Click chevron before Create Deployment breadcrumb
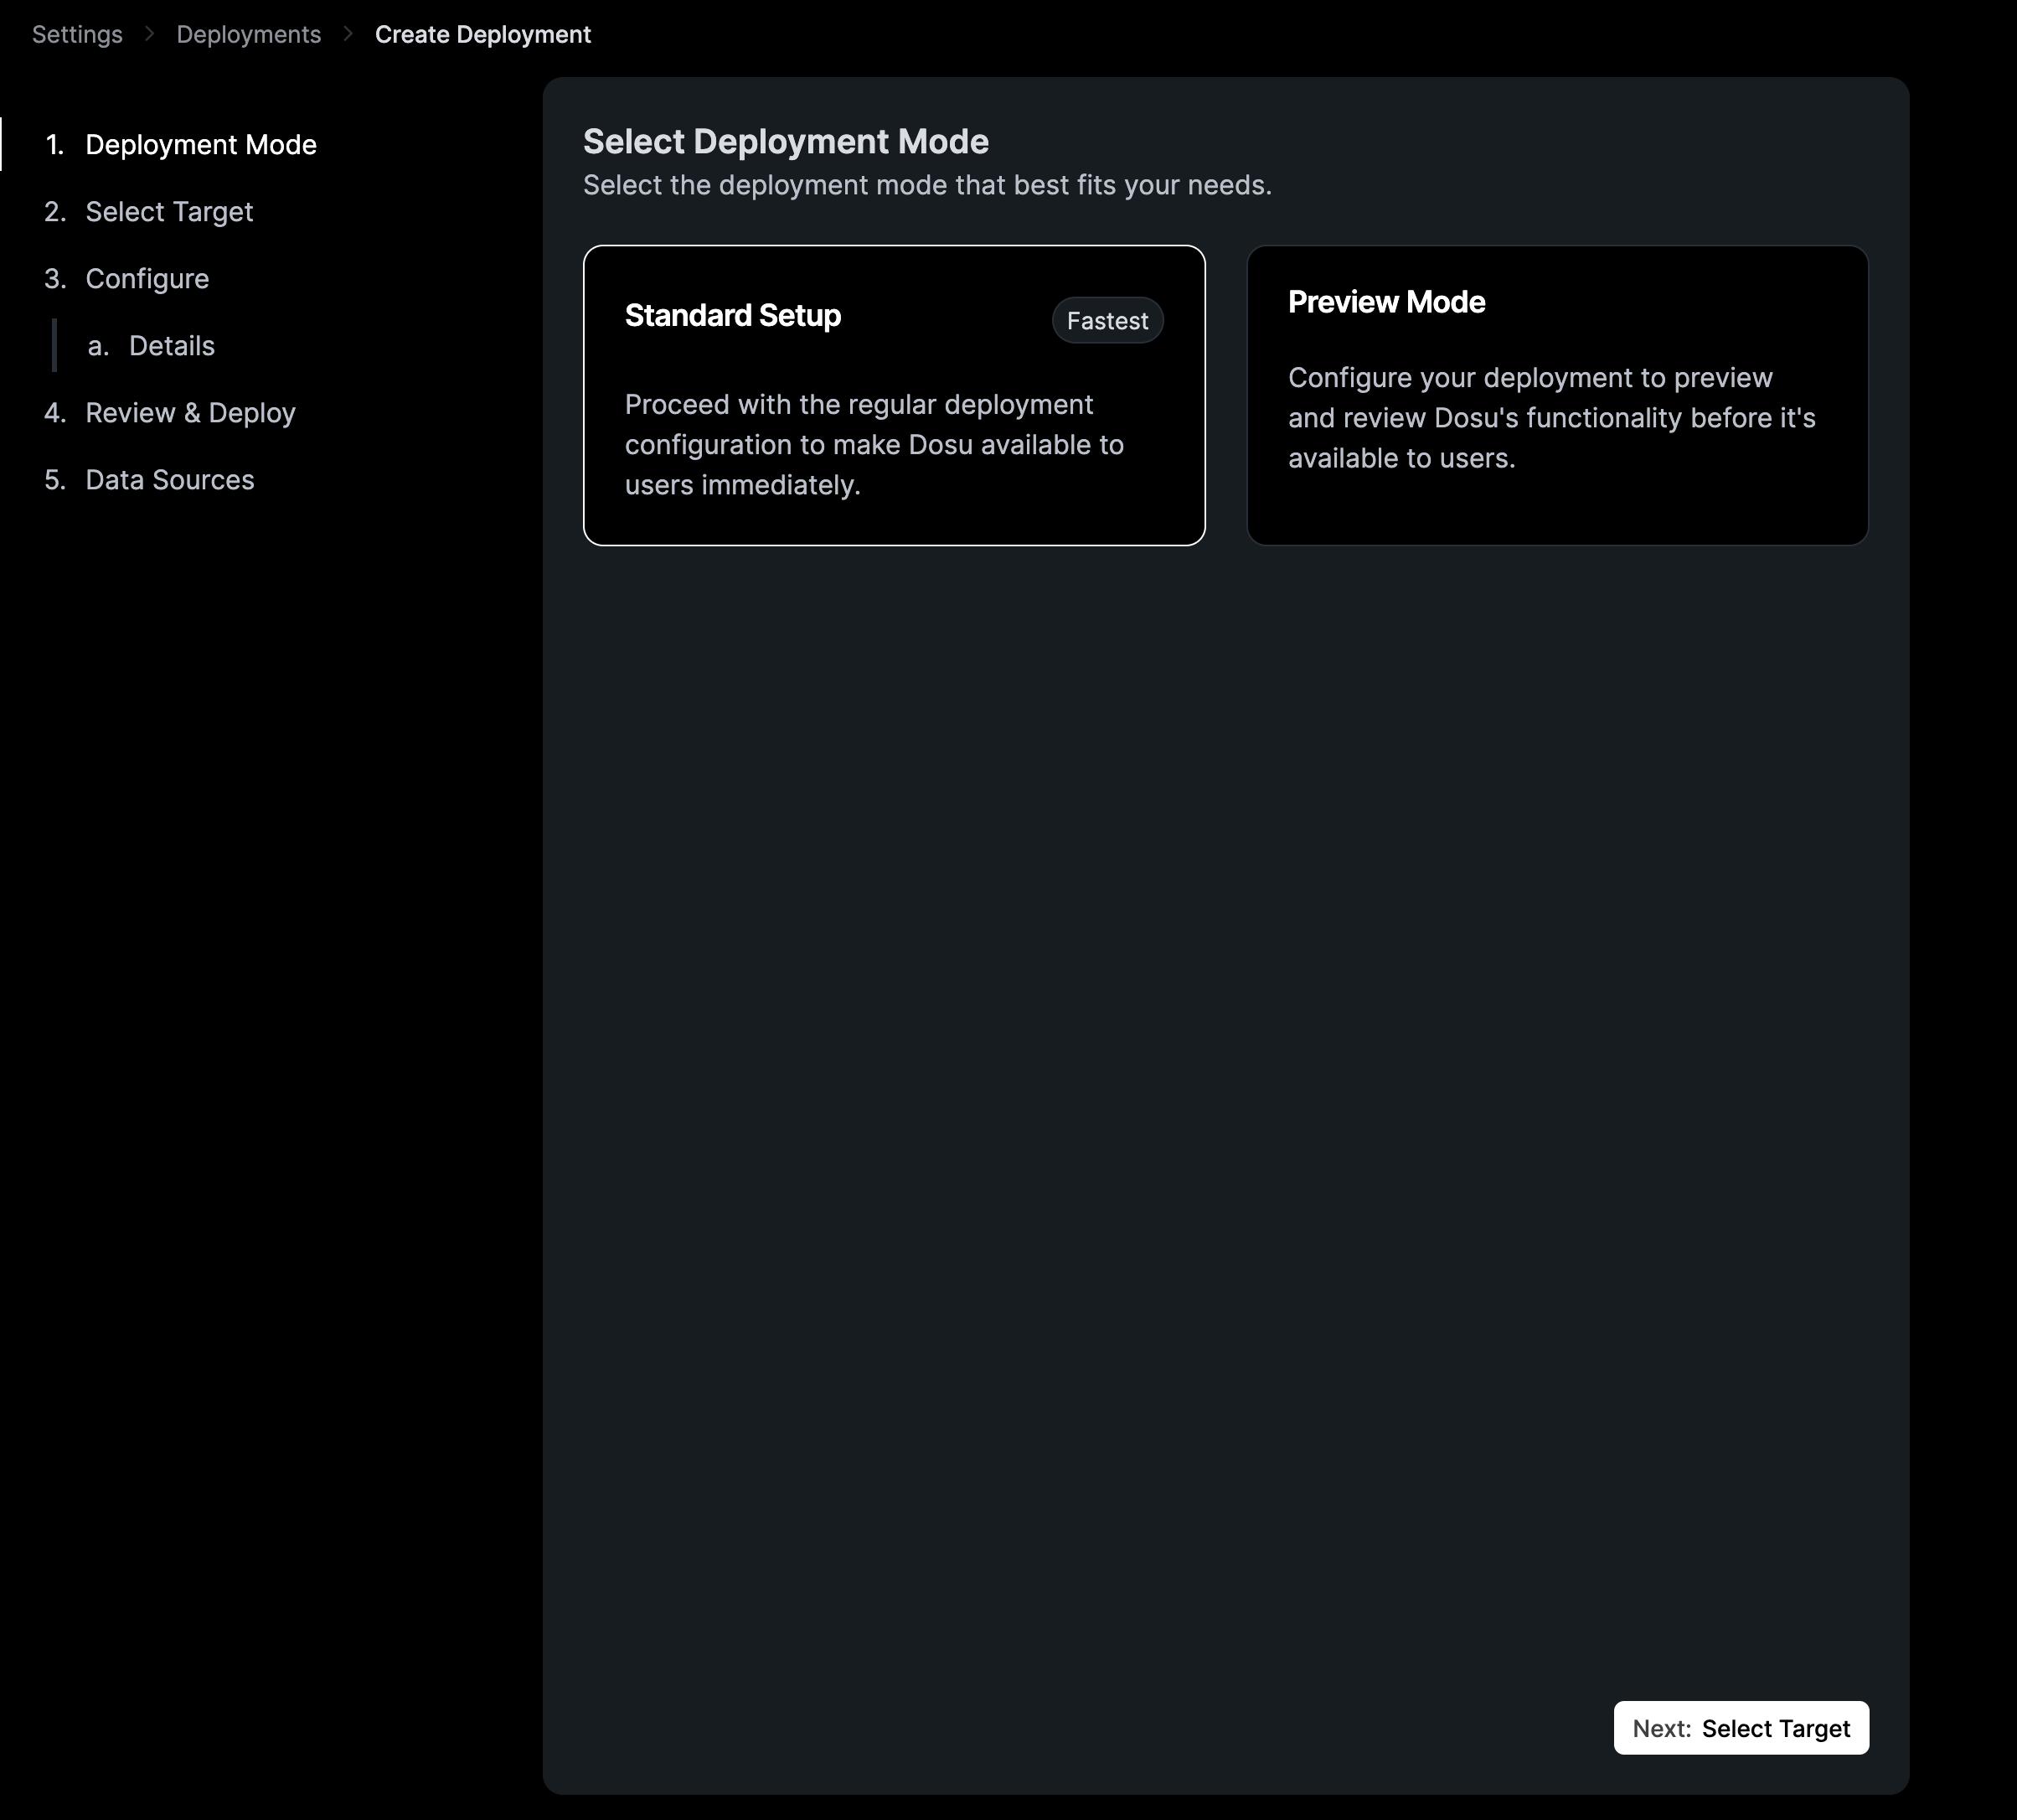The height and width of the screenshot is (1820, 2017). tap(348, 34)
